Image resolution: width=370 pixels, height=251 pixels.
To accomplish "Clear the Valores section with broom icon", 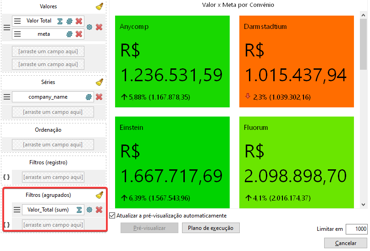I will coord(99,6).
